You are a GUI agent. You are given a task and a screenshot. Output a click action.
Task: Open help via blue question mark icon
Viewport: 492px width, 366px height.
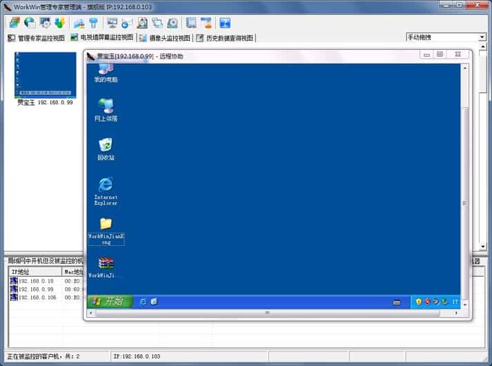click(225, 23)
